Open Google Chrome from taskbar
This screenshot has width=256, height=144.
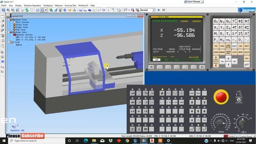[x=127, y=141]
